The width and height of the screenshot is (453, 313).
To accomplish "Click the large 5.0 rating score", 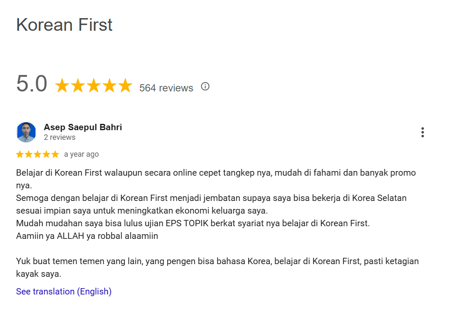I will [32, 84].
